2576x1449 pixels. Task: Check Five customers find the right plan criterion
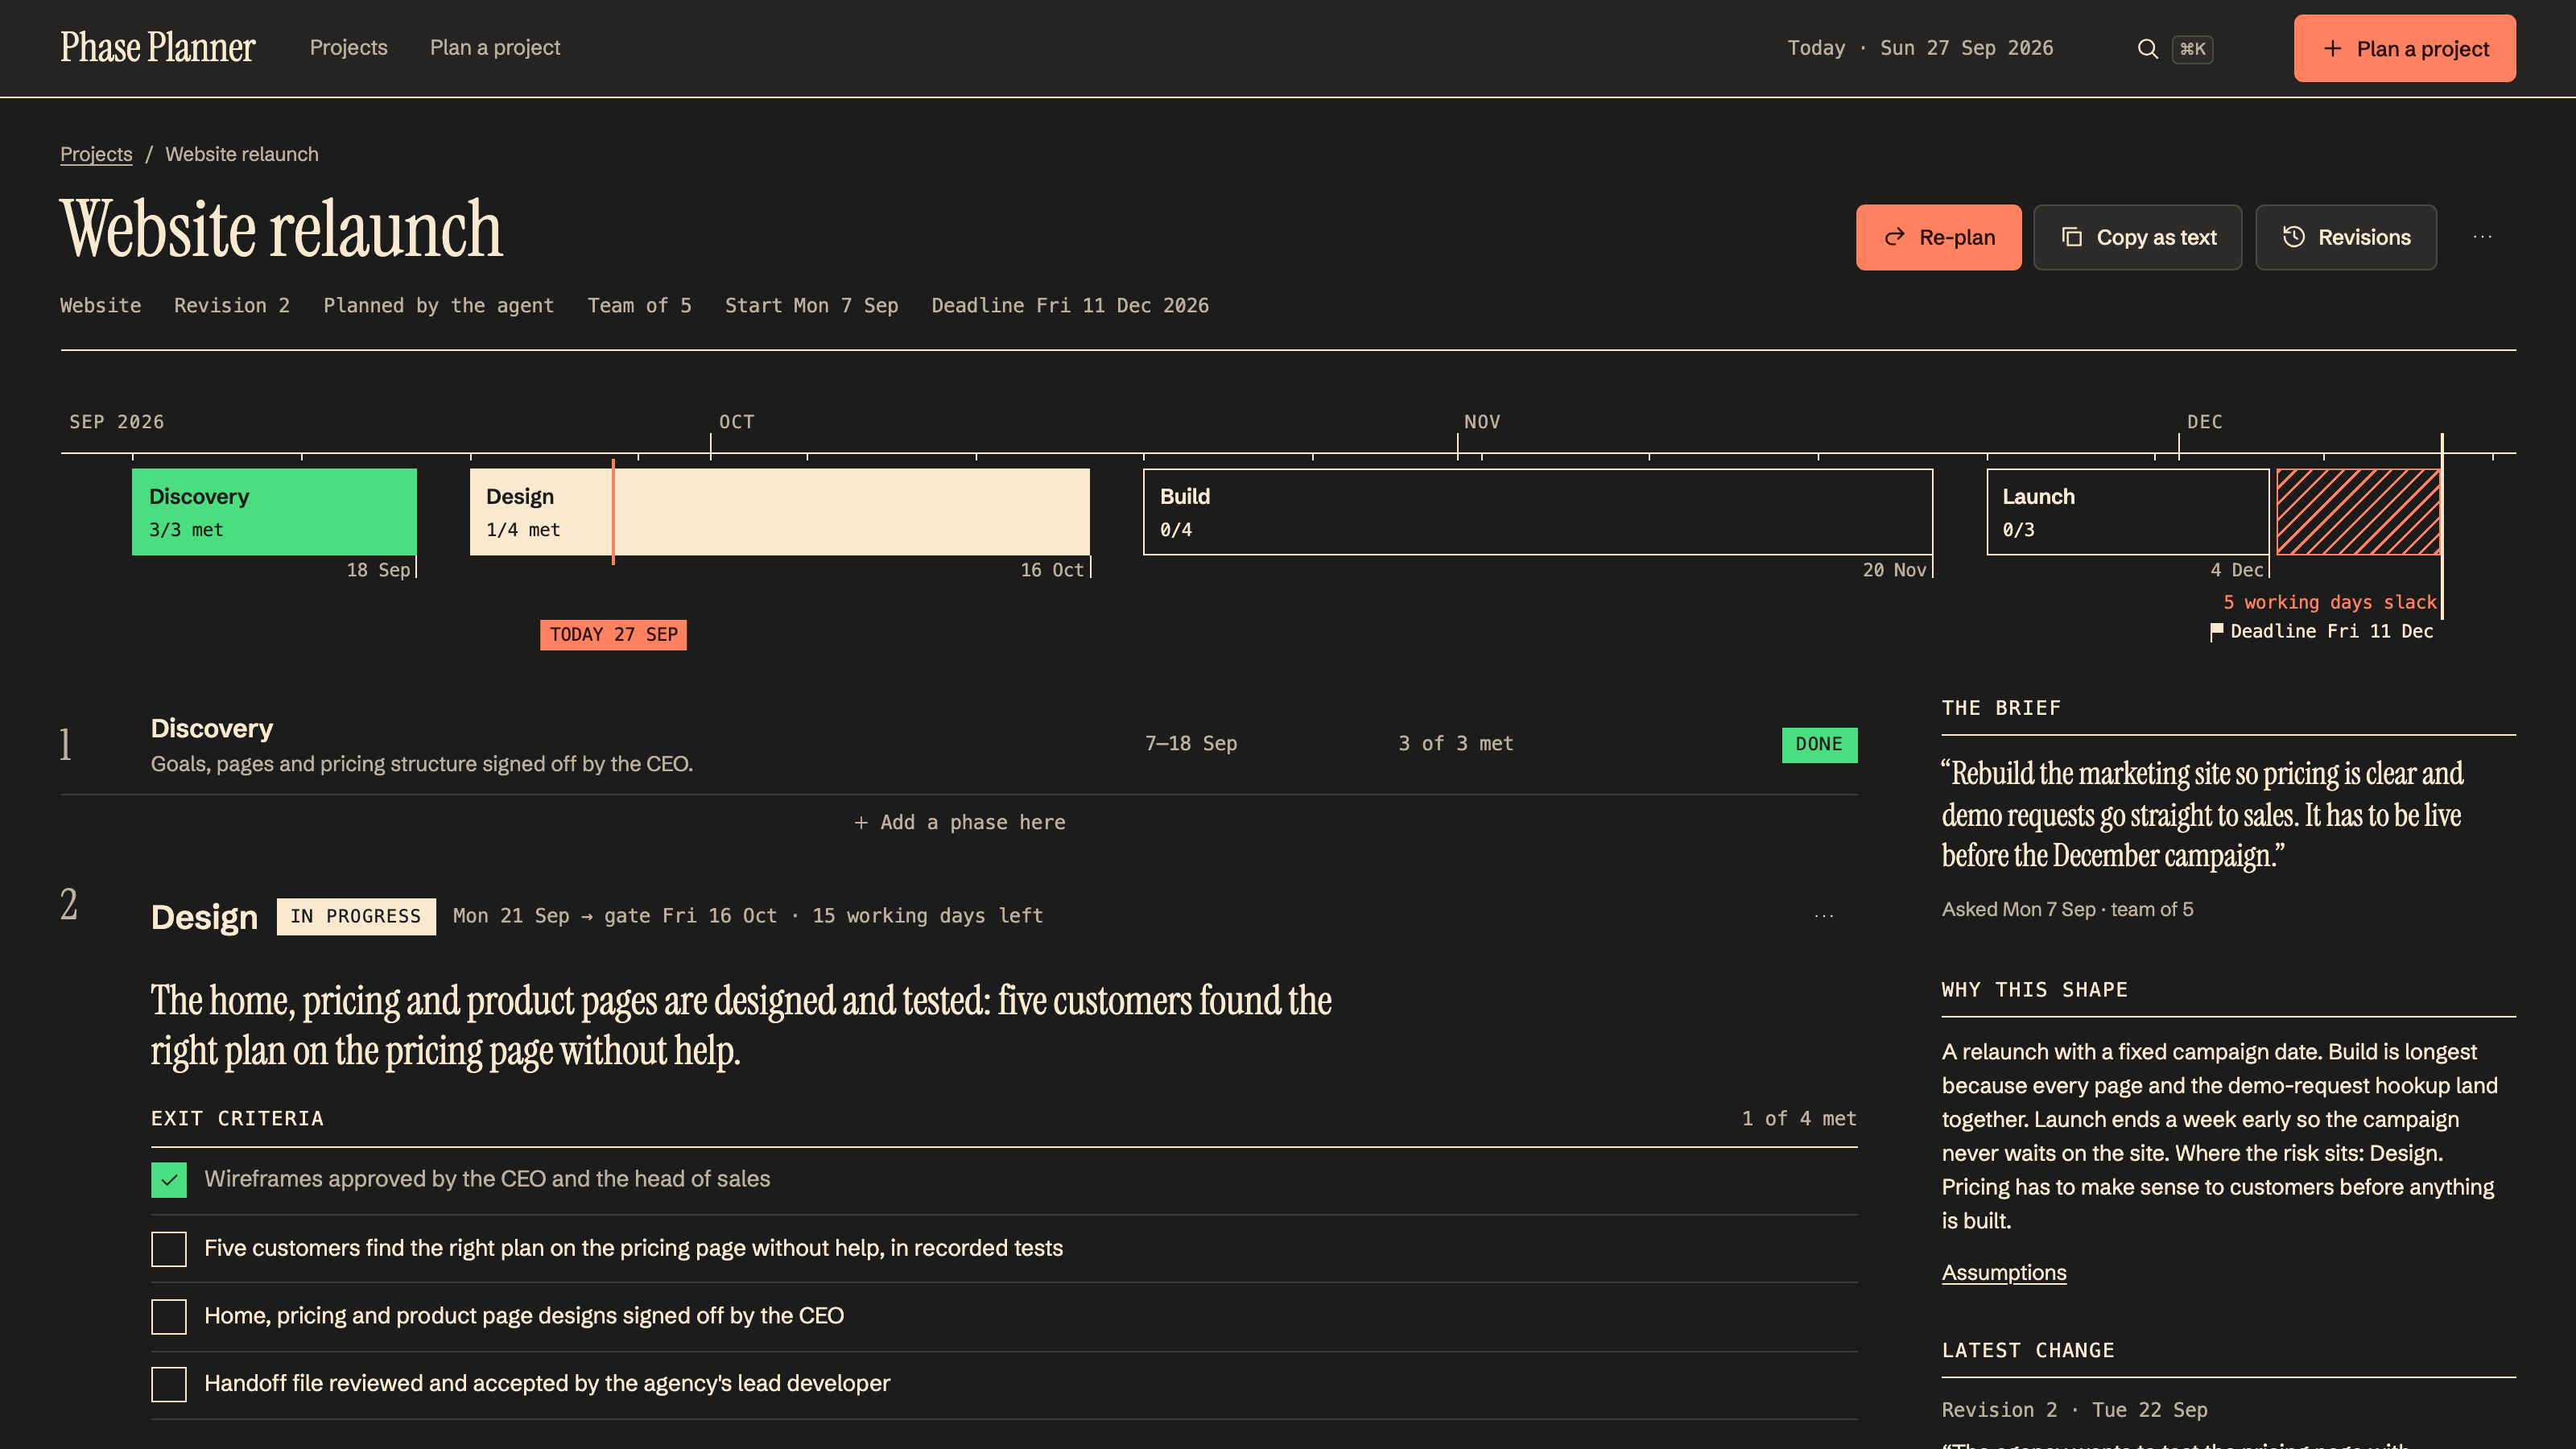pos(169,1249)
